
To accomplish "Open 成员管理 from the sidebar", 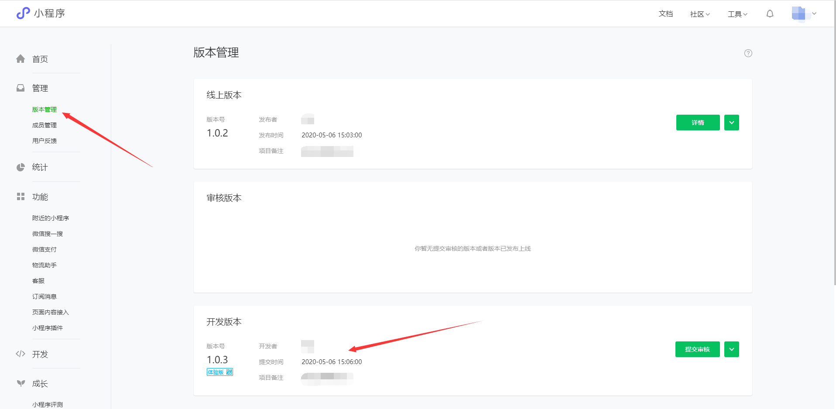I will tap(44, 125).
